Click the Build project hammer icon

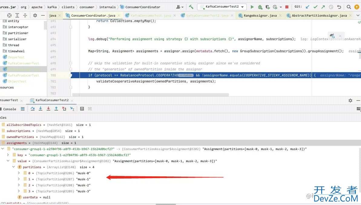click(191, 7)
